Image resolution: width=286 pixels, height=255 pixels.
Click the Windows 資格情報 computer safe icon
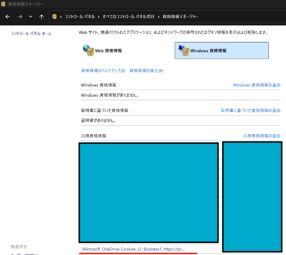(184, 51)
